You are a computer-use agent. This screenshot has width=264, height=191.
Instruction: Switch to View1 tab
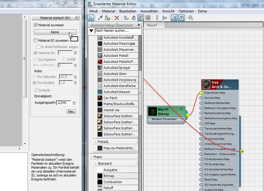pos(154,25)
